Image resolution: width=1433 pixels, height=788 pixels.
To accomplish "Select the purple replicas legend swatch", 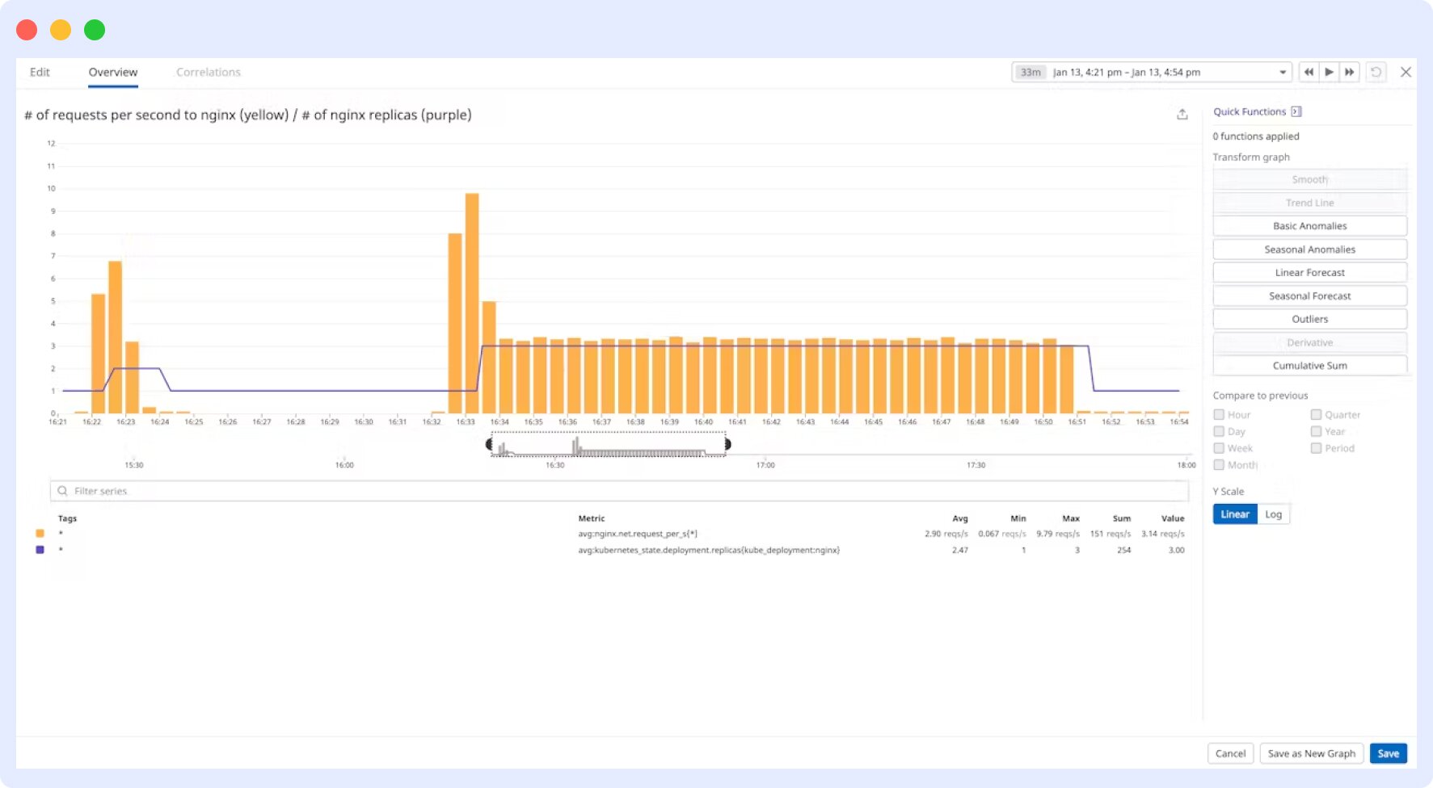I will (x=40, y=550).
